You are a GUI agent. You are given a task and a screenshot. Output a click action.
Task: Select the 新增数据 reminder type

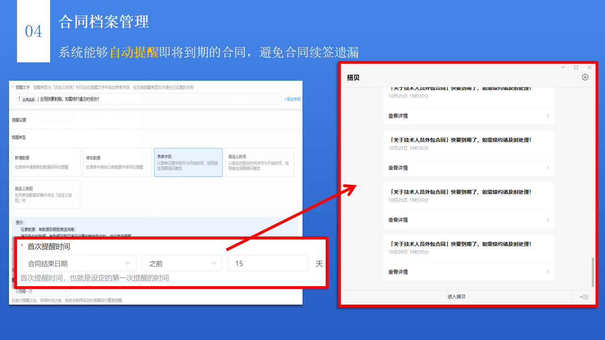(x=46, y=162)
